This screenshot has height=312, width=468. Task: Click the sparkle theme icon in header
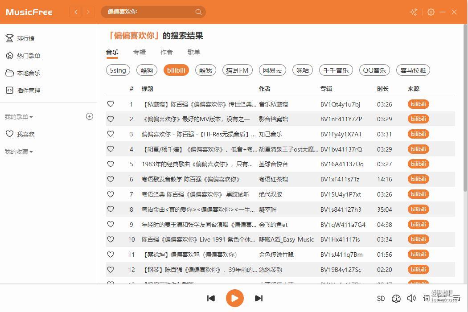click(x=414, y=12)
